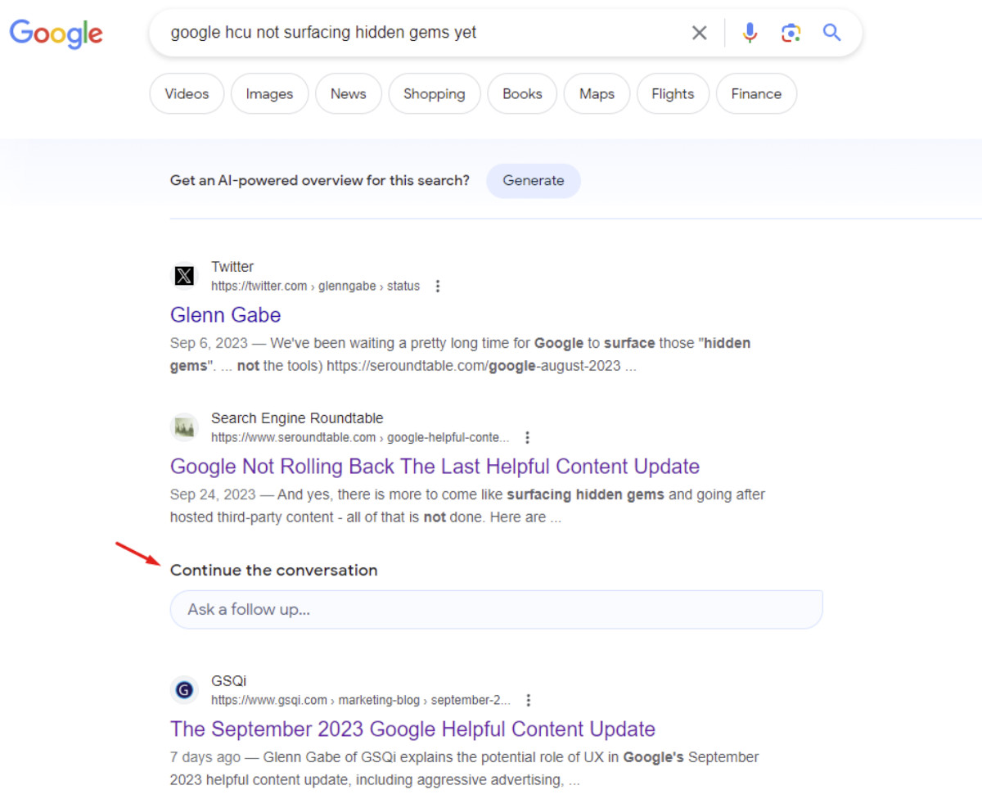
Task: Click the microphone icon for voice search
Action: (750, 32)
